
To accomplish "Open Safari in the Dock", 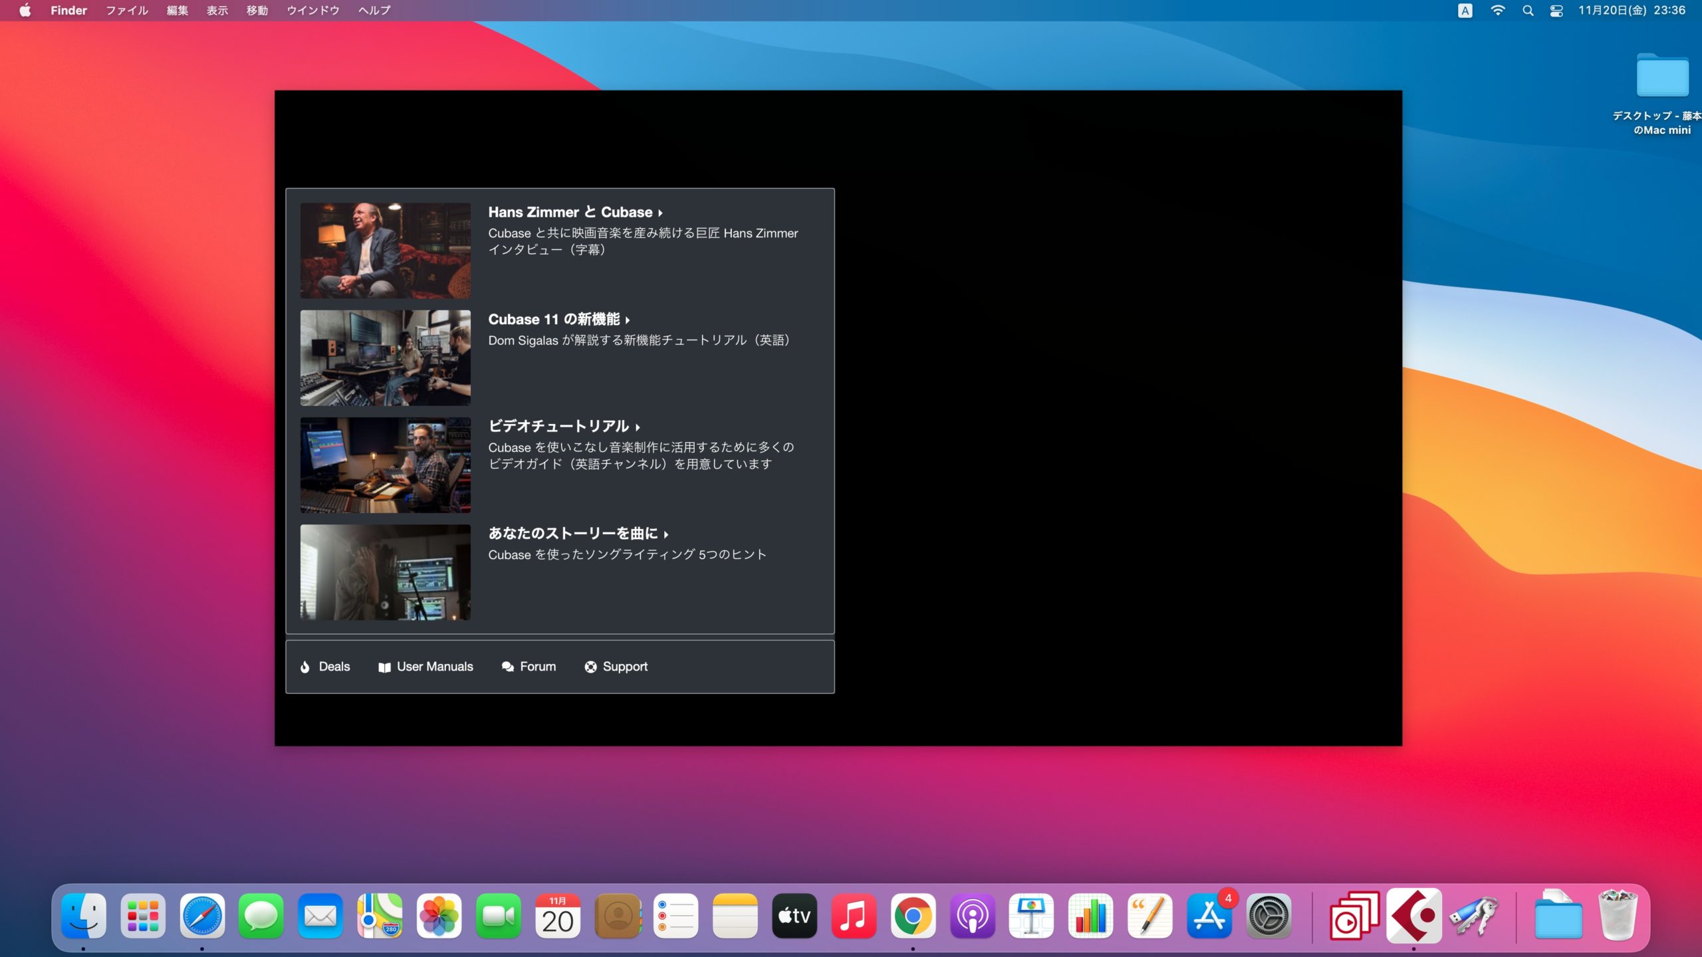I will [202, 916].
